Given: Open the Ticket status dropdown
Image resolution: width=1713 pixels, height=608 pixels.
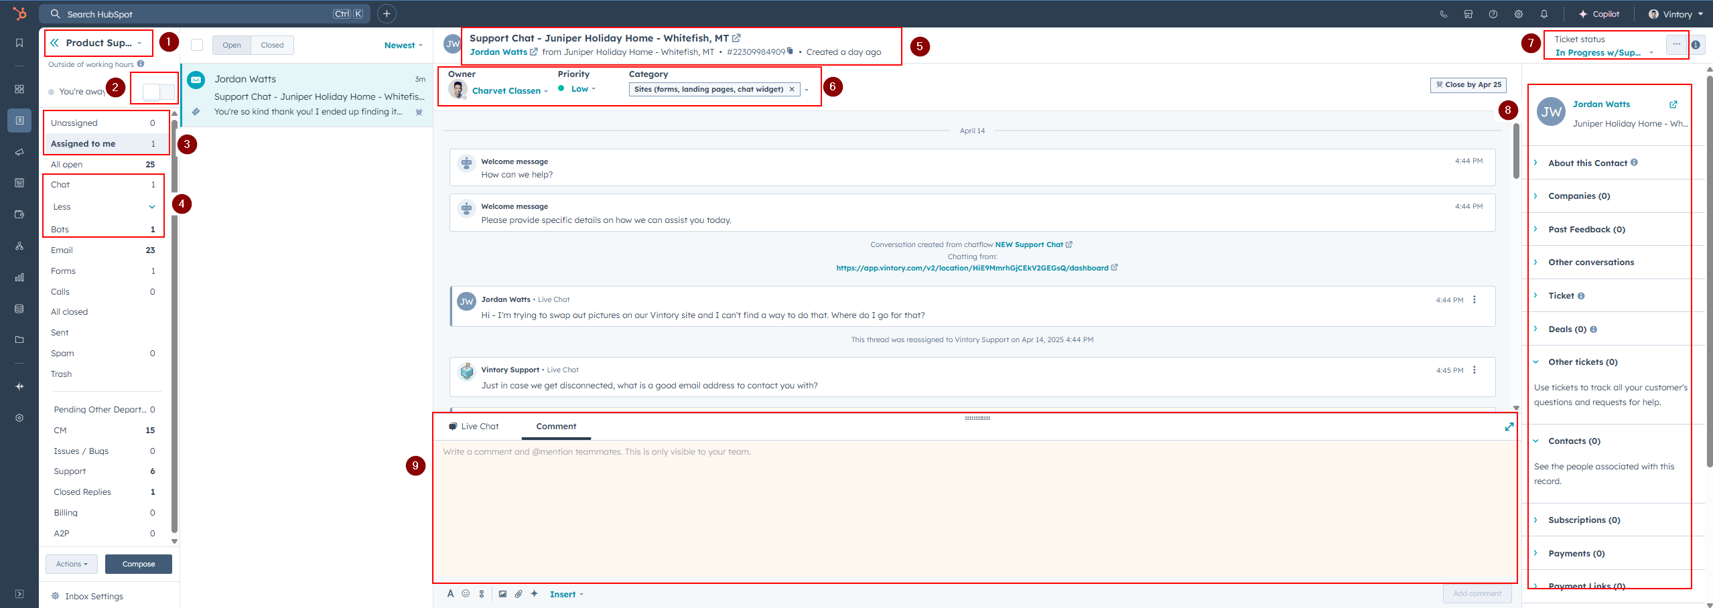Looking at the screenshot, I should coord(1604,52).
